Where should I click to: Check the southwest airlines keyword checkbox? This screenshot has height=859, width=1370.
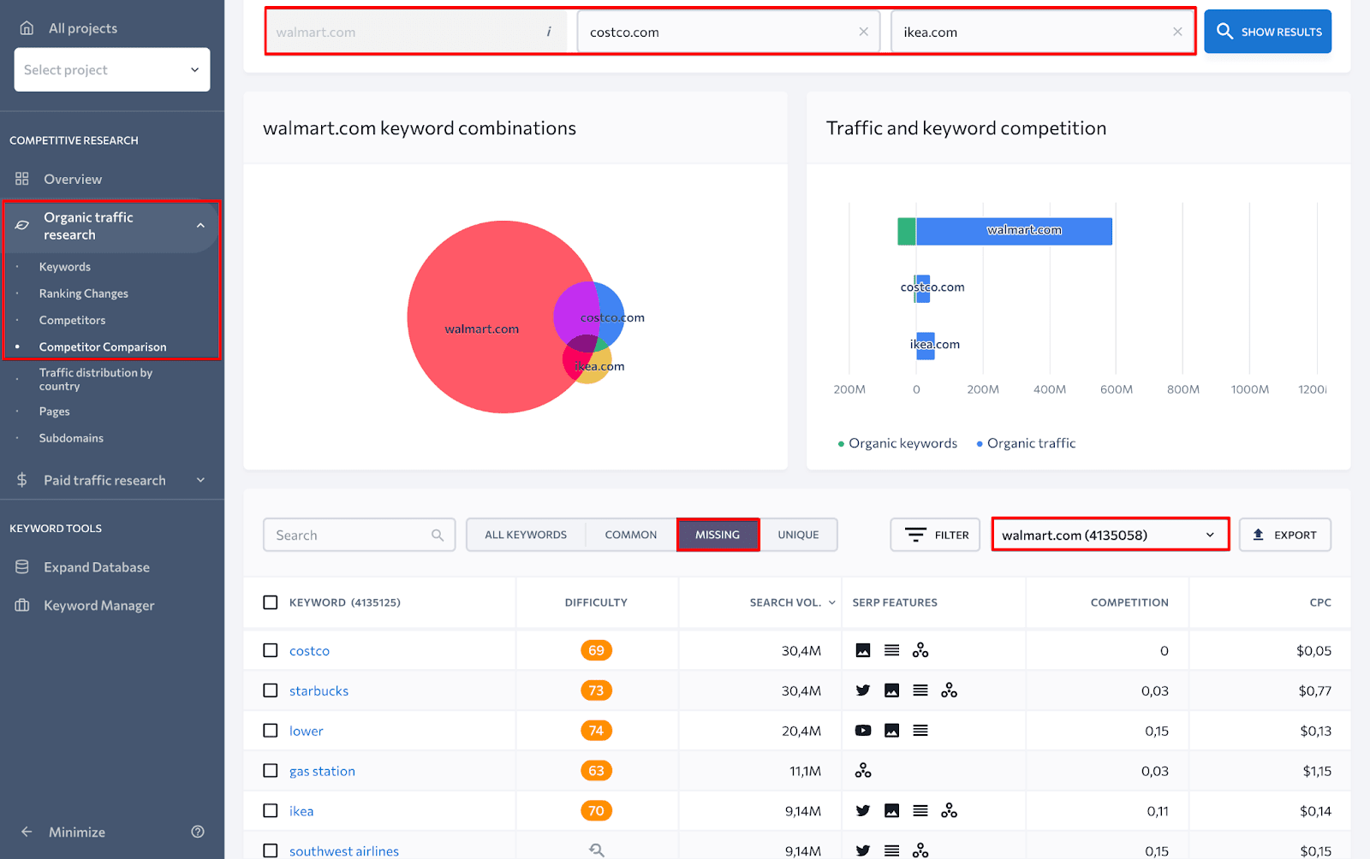tap(271, 850)
